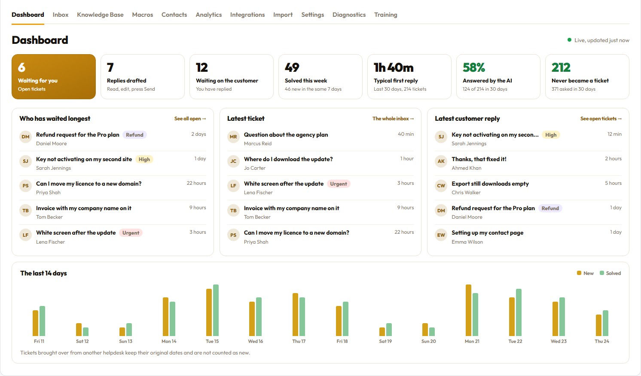The height and width of the screenshot is (376, 641).
Task: Click Chris Walker's CW avatar
Action: pos(441,186)
